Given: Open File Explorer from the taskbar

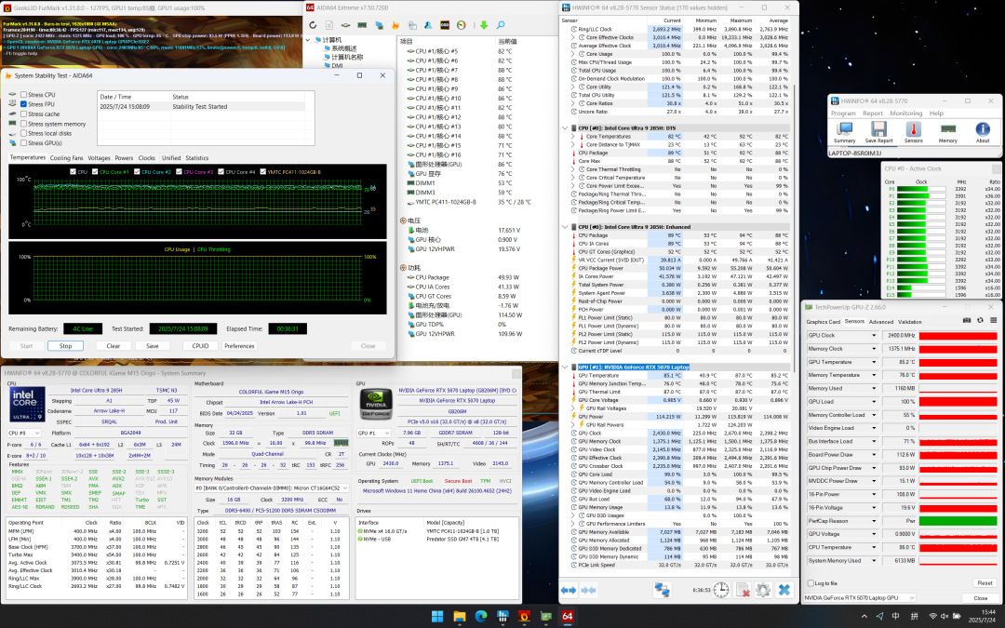Looking at the screenshot, I should 460,617.
